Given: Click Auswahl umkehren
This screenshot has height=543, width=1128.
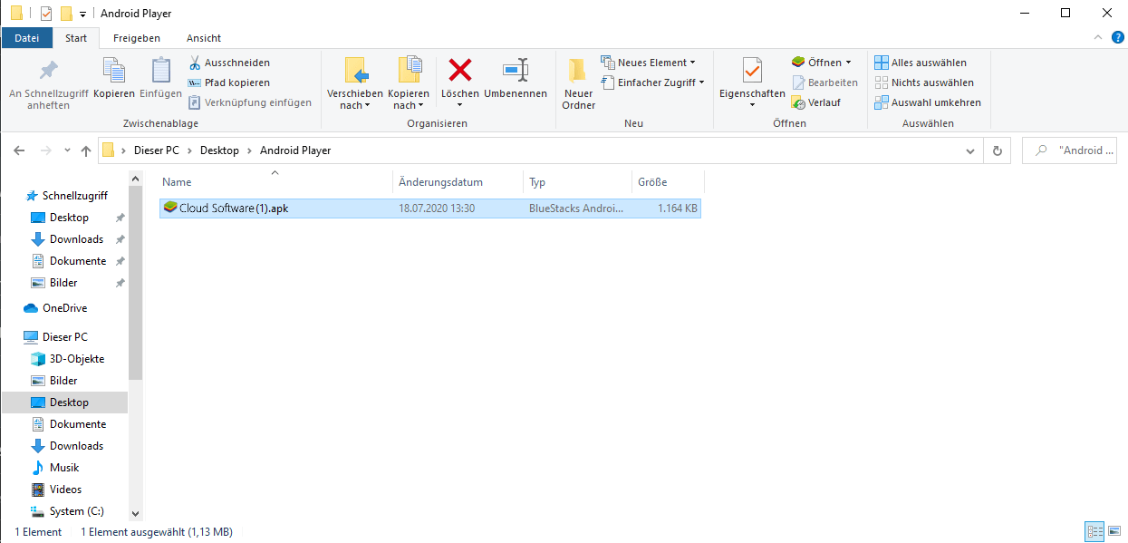Looking at the screenshot, I should coord(927,102).
